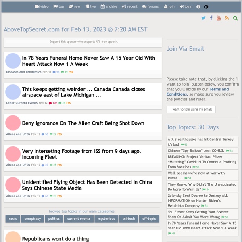Click the login menu item

click(186, 6)
